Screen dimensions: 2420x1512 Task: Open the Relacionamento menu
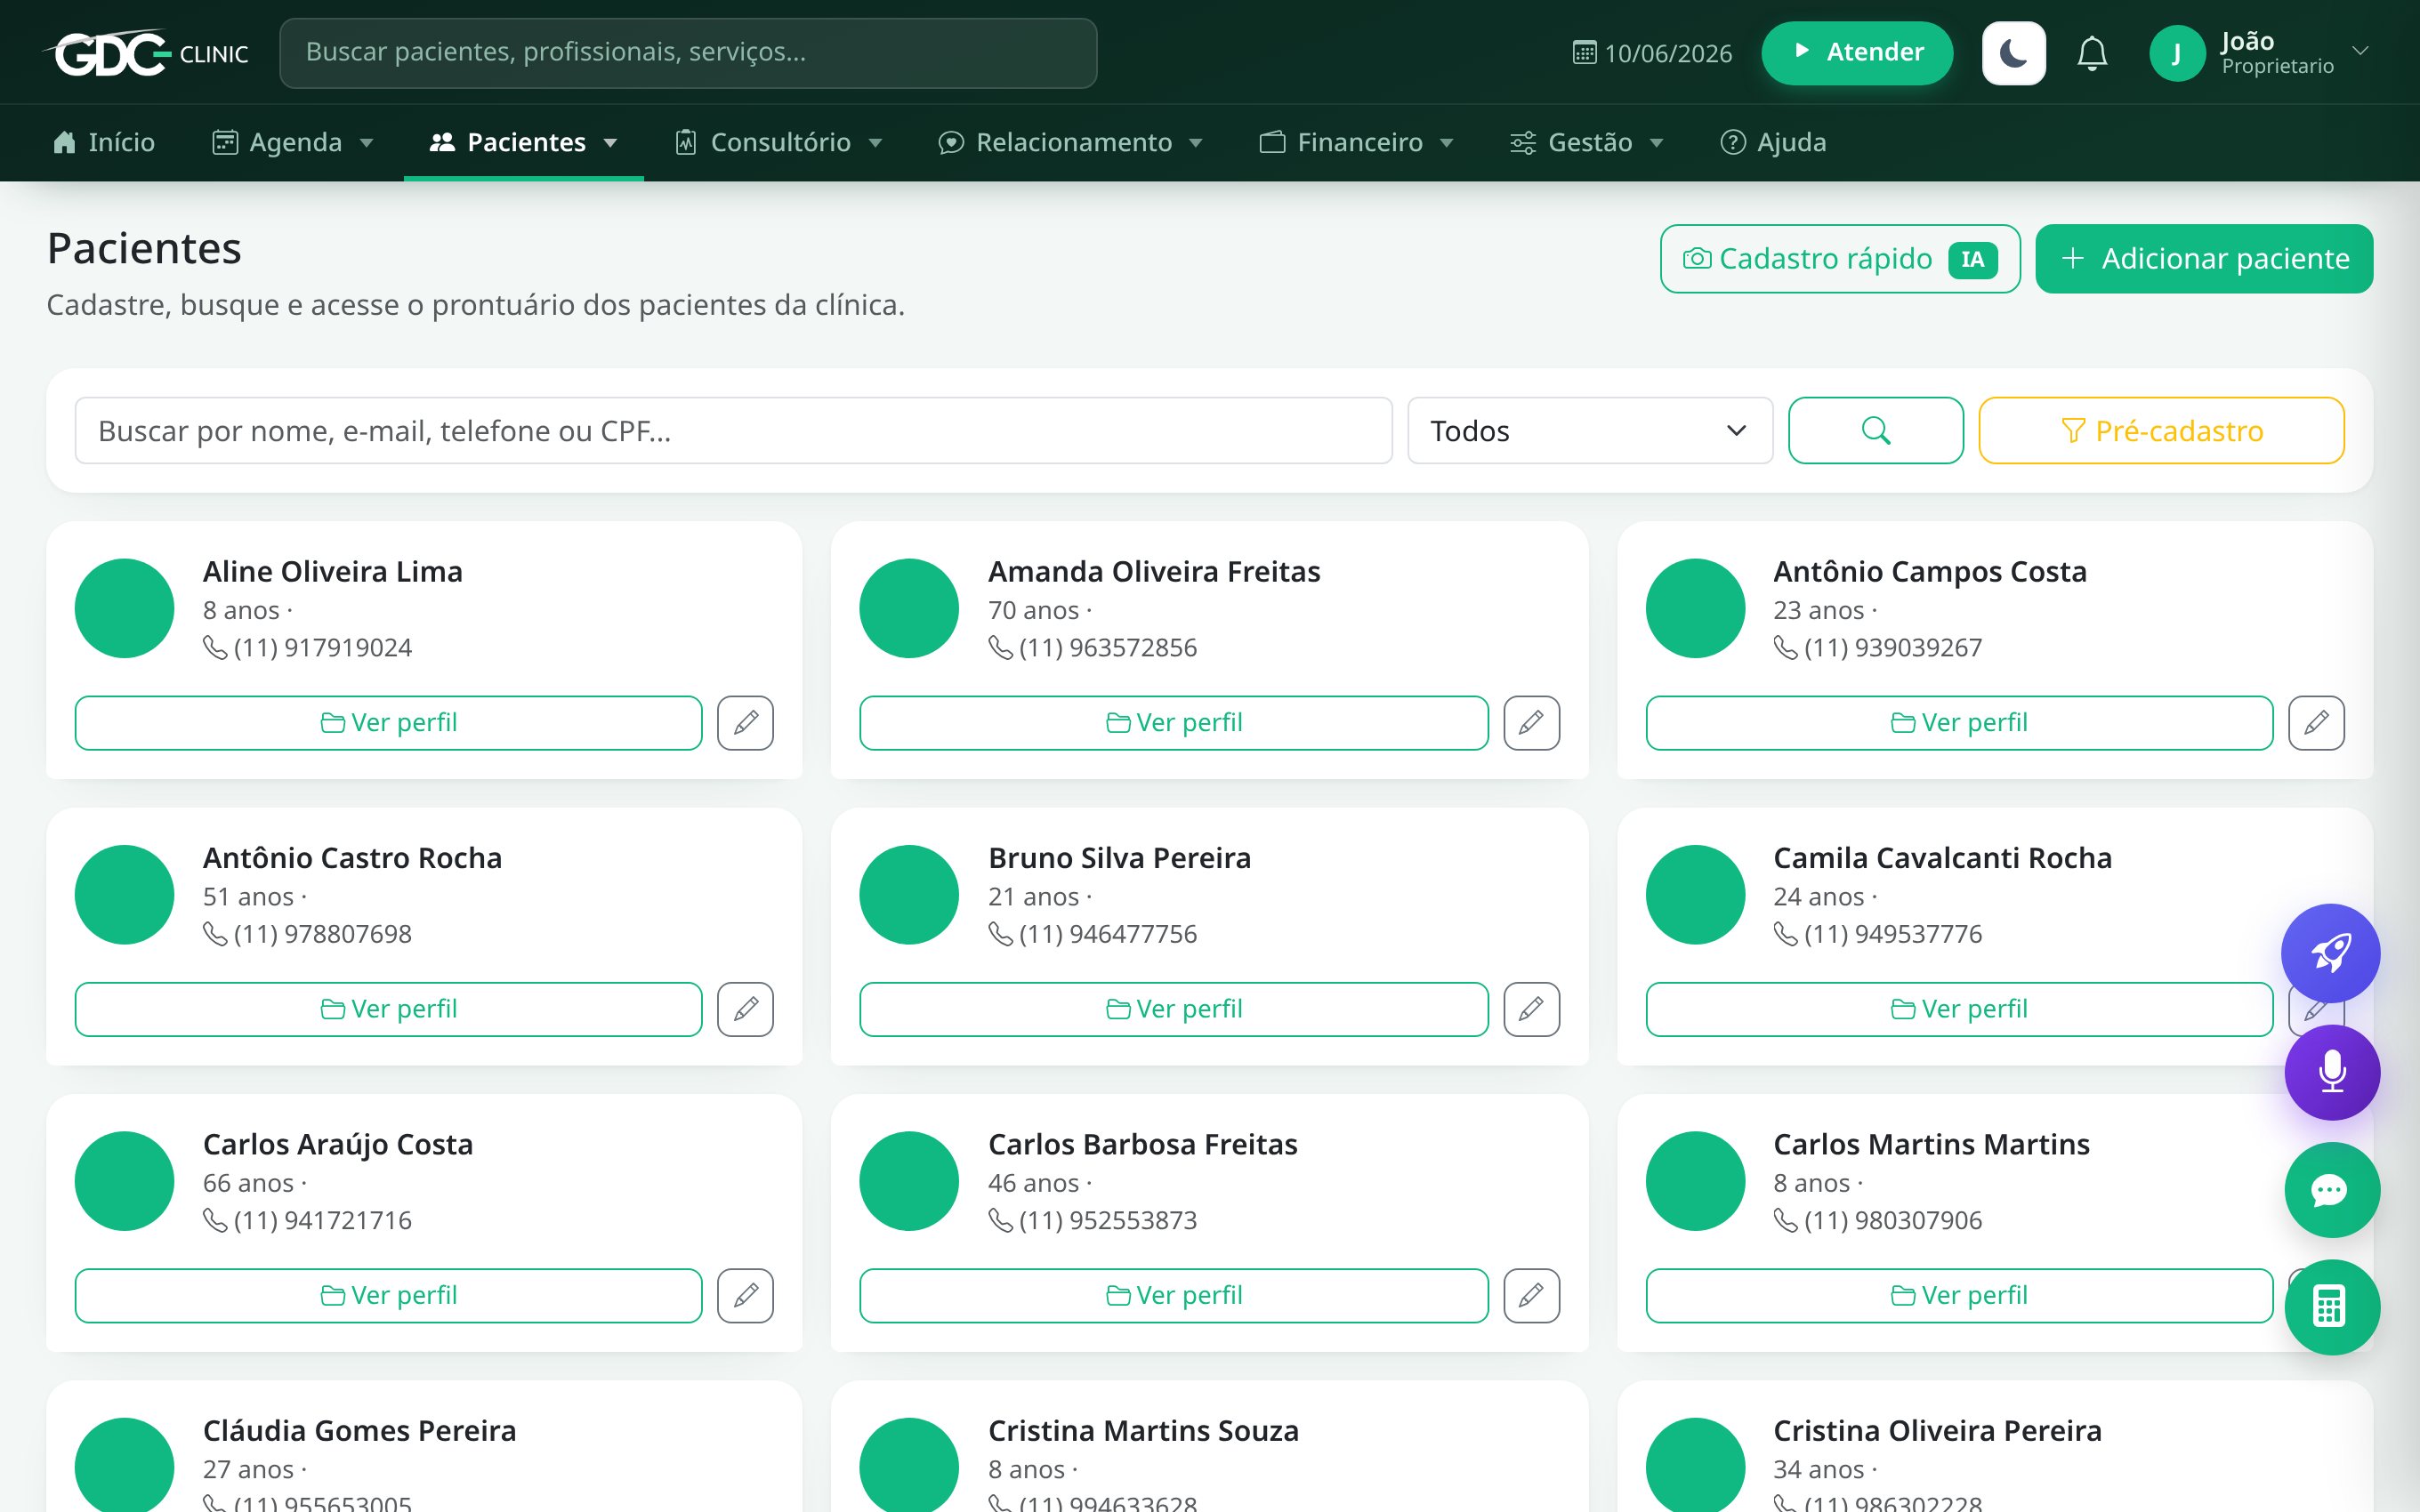[x=1070, y=142]
